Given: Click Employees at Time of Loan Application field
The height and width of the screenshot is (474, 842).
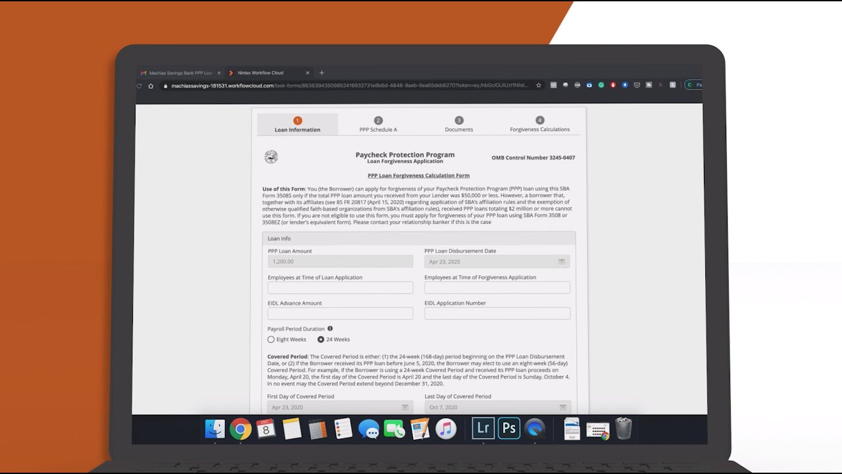Looking at the screenshot, I should point(340,288).
